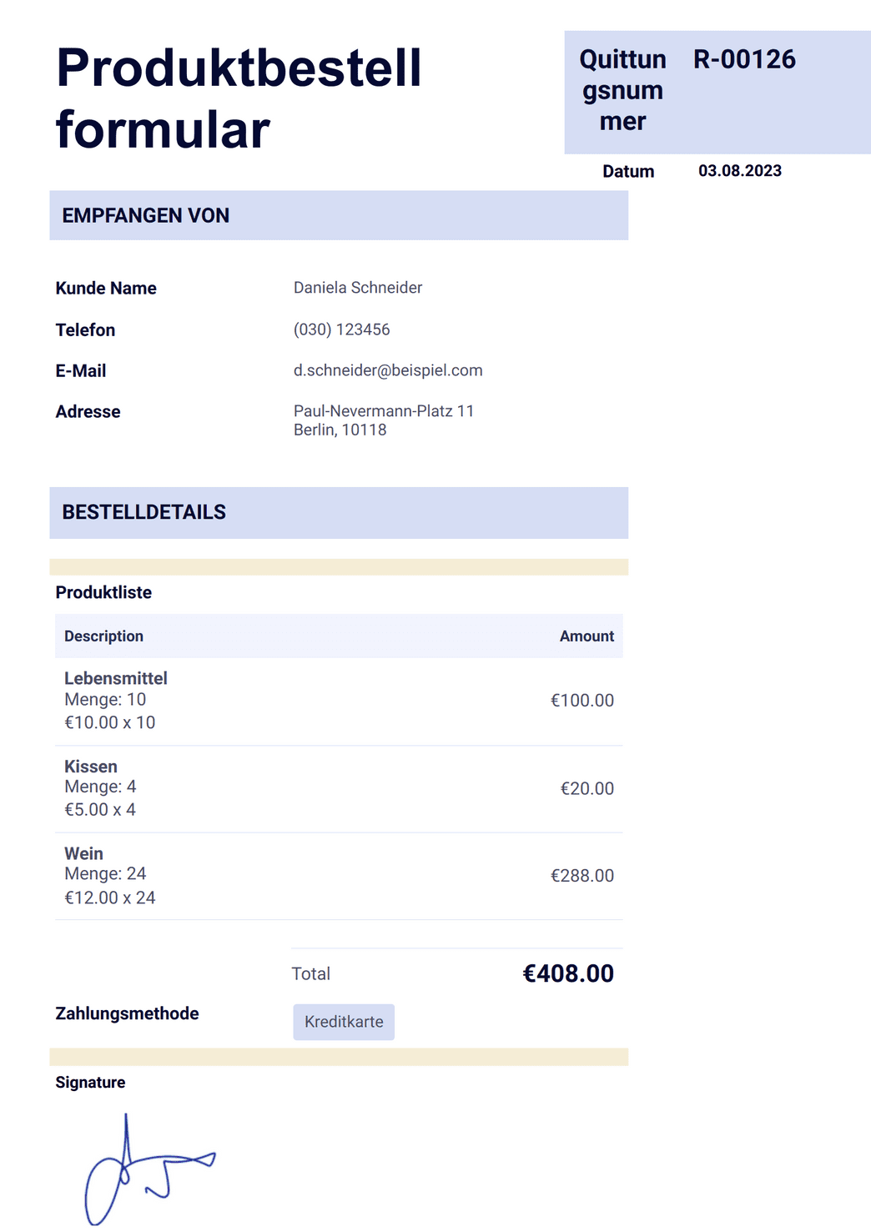Select the Wein product row
Screen dimensions: 871x1232
click(339, 876)
